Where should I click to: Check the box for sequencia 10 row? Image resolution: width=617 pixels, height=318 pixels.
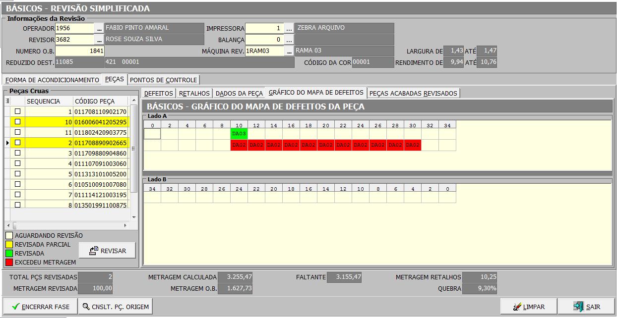click(x=18, y=122)
